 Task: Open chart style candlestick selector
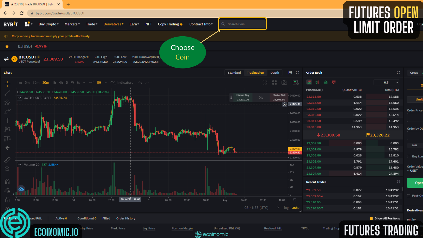click(x=99, y=82)
